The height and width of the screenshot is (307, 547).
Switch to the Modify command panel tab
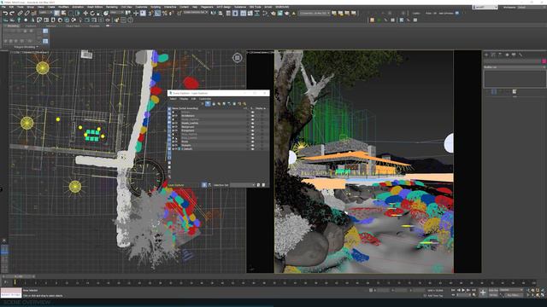(493, 55)
